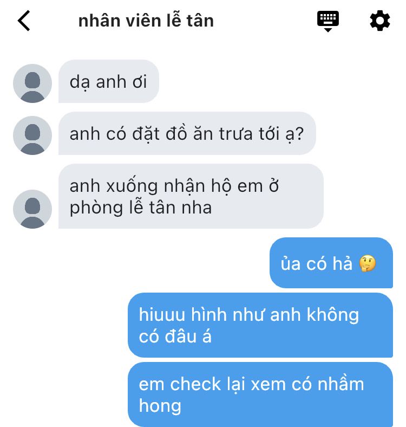Click the word 'hong' in last message
The height and width of the screenshot is (427, 406).
tap(160, 406)
